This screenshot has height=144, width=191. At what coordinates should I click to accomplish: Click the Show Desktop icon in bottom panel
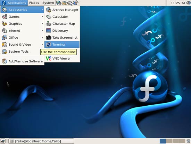pos(3,141)
